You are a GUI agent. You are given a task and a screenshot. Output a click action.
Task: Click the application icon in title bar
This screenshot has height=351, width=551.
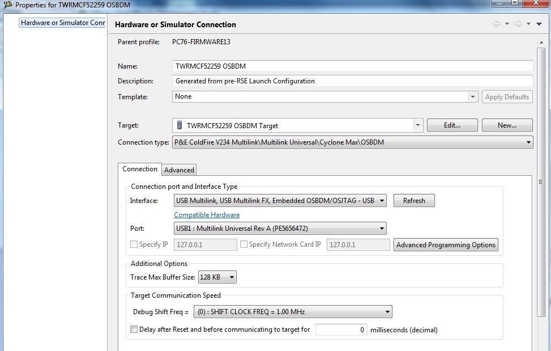(7, 5)
